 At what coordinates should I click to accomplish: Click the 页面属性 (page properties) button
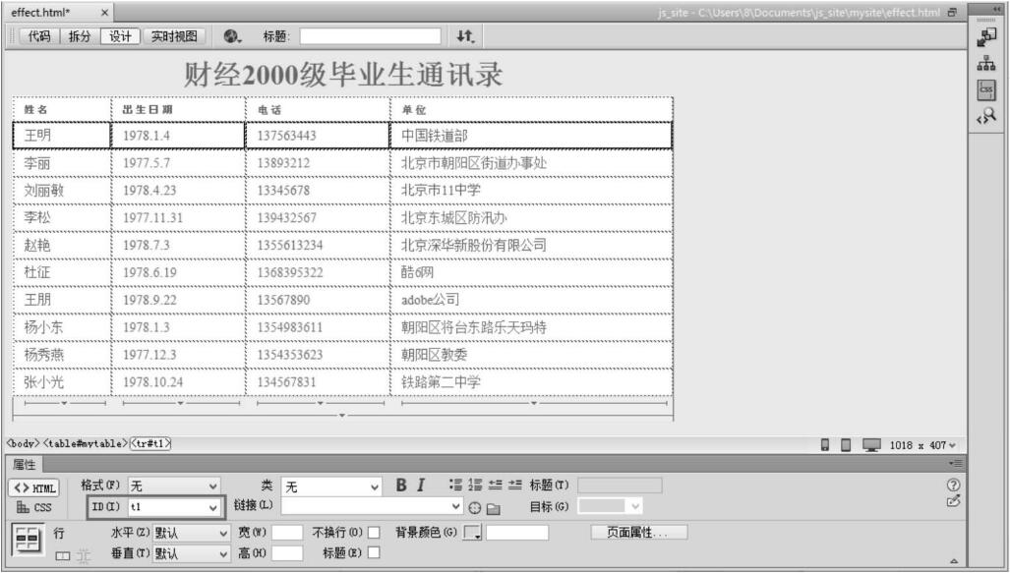tap(638, 533)
